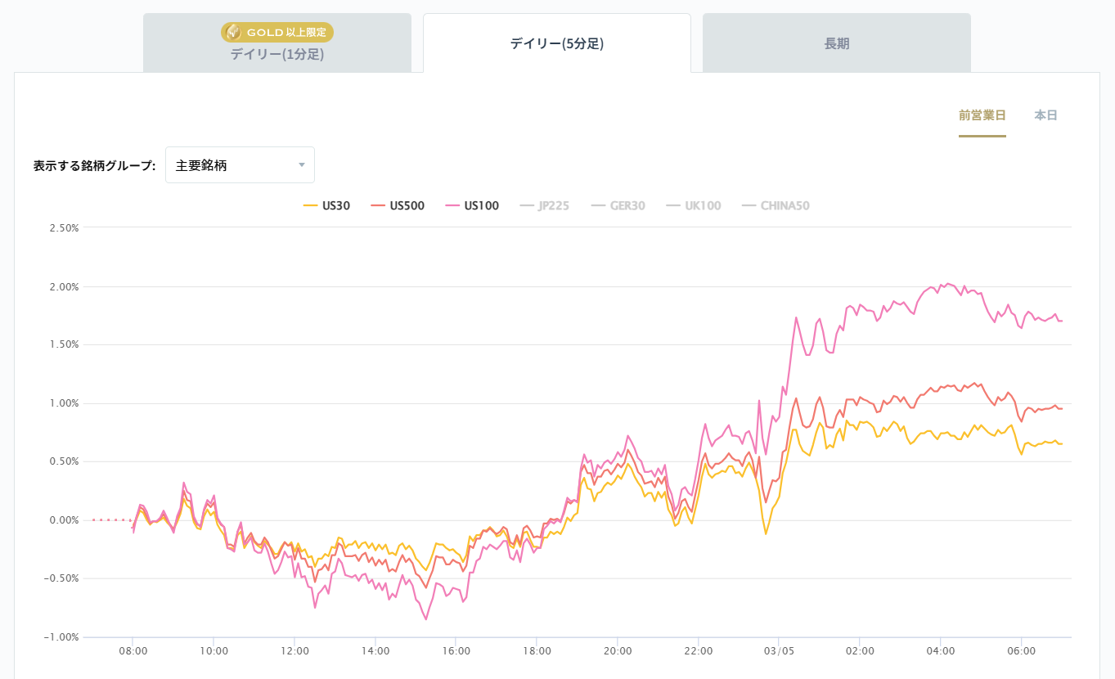Enable the JP225 legend series
Screen dimensions: 1115x679
click(x=553, y=206)
